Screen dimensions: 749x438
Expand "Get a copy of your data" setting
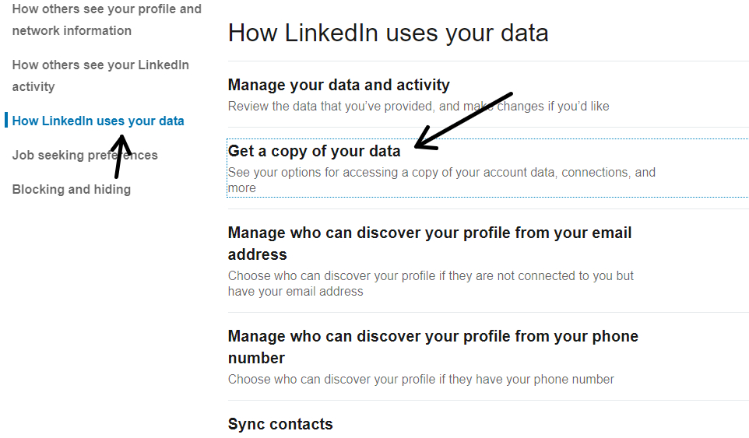[x=314, y=151]
